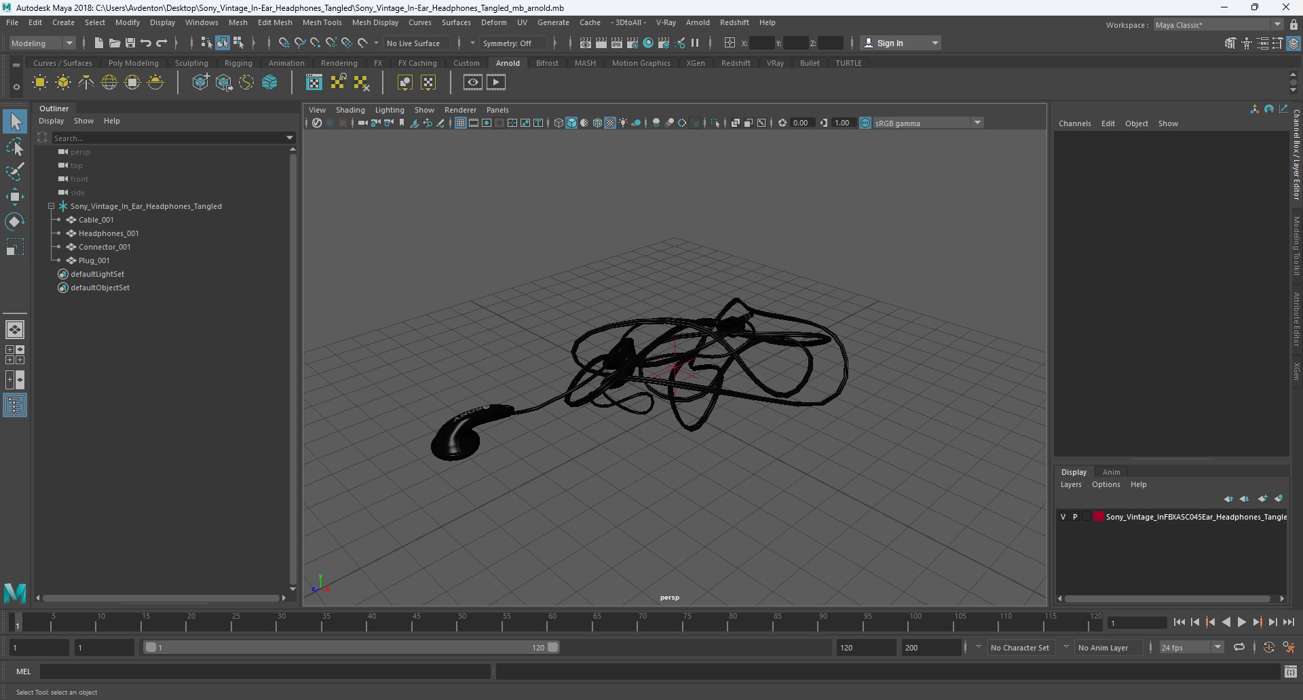
Task: Toggle textured display in viewport
Action: pyautogui.click(x=610, y=123)
